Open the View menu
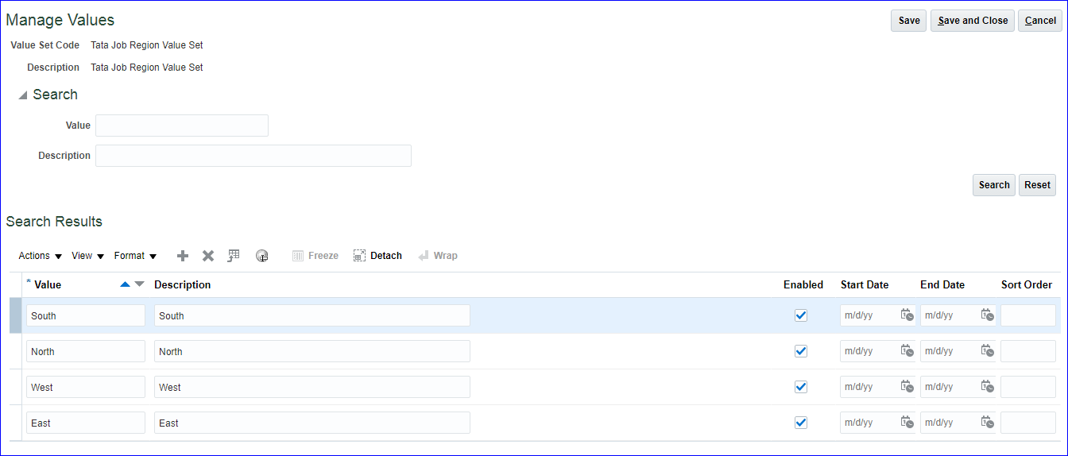1068x456 pixels. coord(87,256)
